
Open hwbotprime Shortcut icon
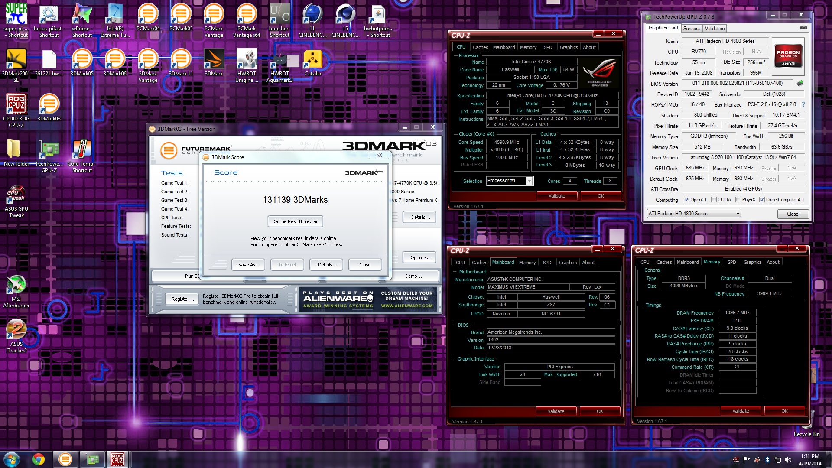(378, 20)
